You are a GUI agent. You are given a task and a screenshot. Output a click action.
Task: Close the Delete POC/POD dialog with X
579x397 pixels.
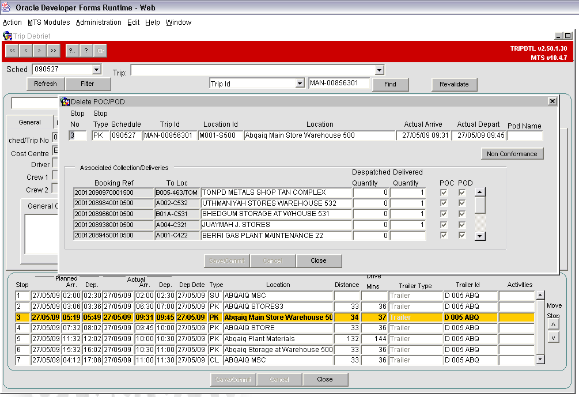coord(552,101)
